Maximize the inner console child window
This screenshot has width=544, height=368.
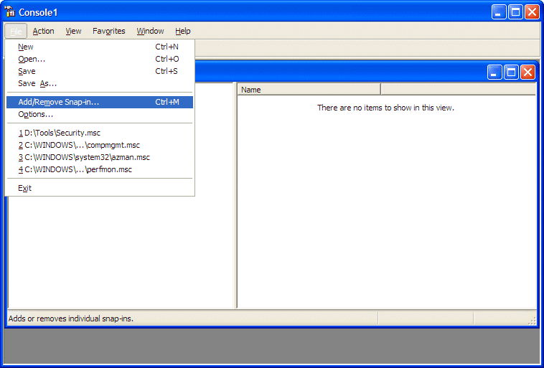pos(512,72)
